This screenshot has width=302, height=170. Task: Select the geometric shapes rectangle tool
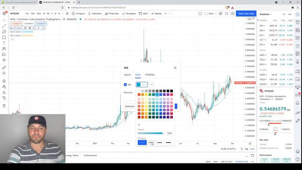(x=4, y=37)
